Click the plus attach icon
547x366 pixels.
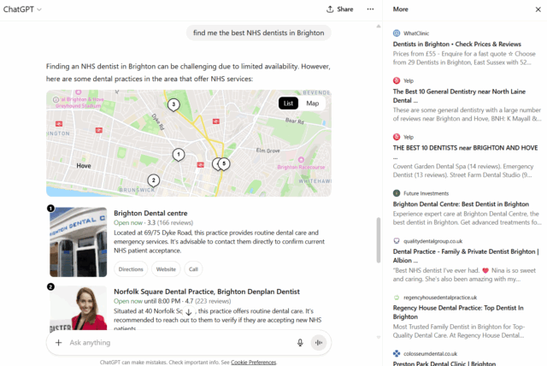(58, 342)
